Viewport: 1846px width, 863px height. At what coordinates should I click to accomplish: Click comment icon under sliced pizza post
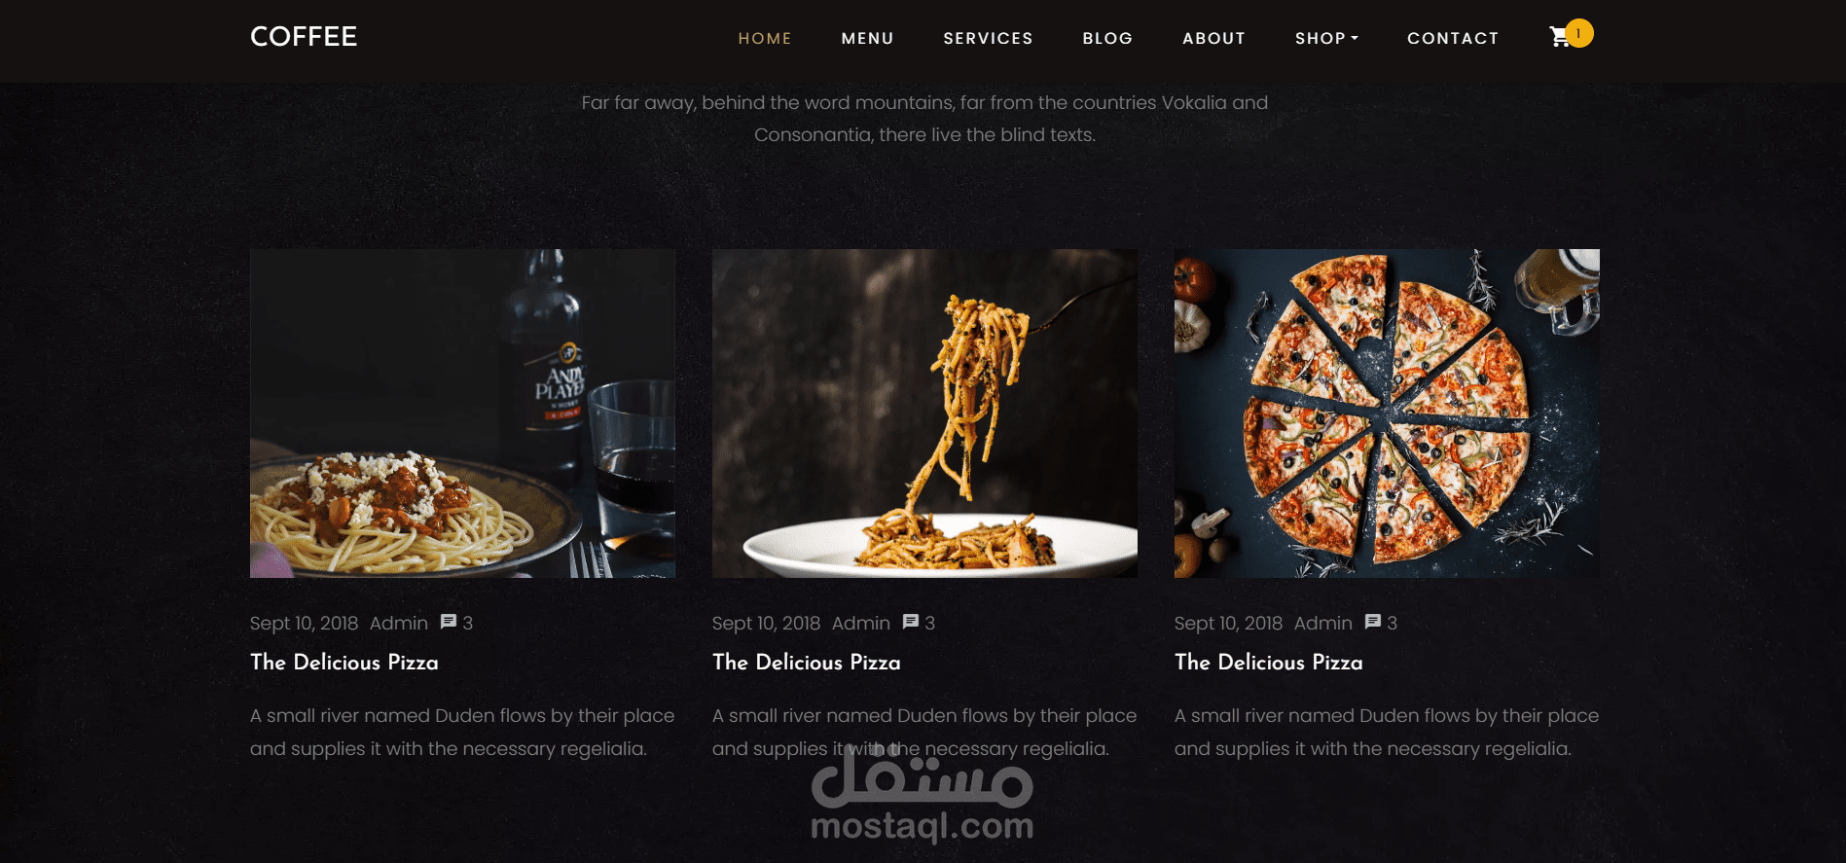[x=1373, y=622]
